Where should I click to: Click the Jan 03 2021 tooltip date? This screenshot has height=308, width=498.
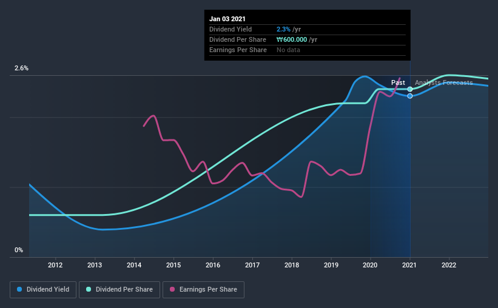coord(227,19)
